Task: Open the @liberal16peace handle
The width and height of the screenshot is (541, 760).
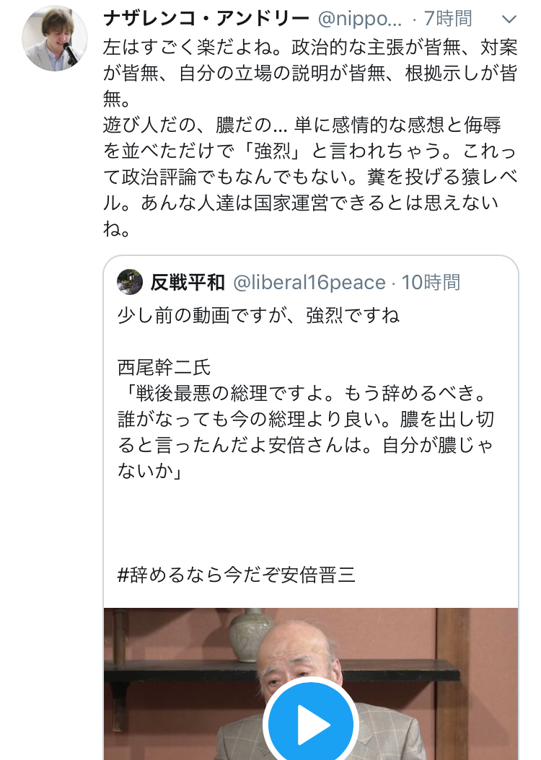Action: point(309,282)
